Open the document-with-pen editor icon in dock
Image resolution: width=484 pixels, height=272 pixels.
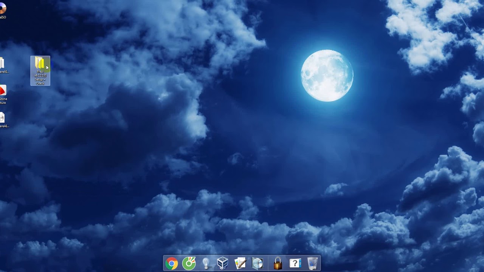(x=240, y=263)
